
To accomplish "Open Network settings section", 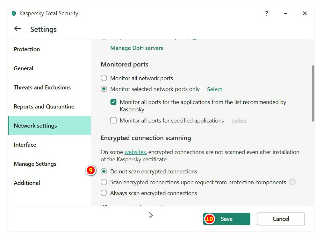I will pyautogui.click(x=49, y=125).
